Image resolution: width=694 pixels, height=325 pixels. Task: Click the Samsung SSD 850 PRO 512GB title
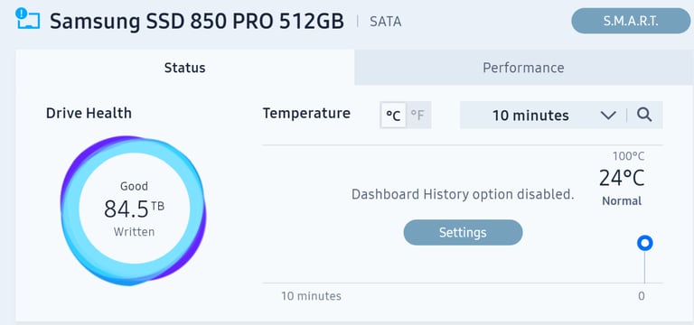point(197,22)
